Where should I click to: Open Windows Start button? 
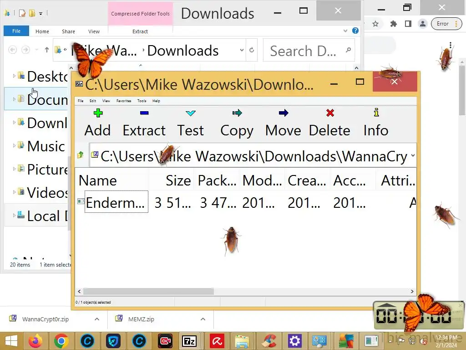click(x=11, y=341)
